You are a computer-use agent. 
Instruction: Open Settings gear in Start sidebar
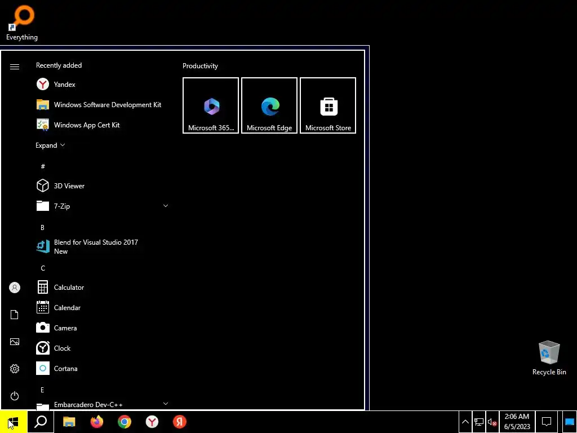(x=14, y=369)
